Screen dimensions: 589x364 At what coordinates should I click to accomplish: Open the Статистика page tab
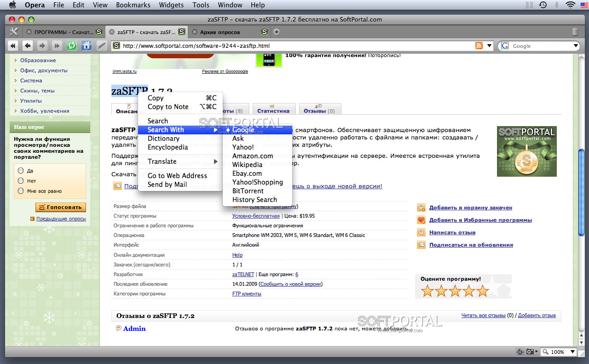point(273,109)
